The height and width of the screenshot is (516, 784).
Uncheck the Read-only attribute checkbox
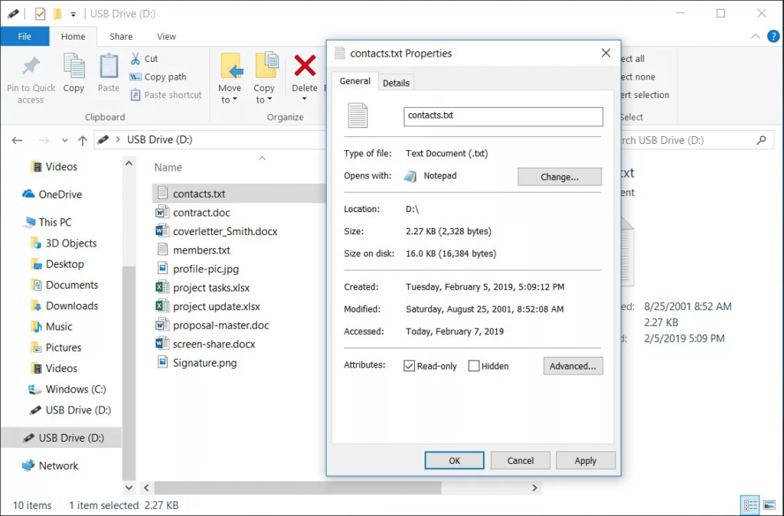click(x=410, y=366)
